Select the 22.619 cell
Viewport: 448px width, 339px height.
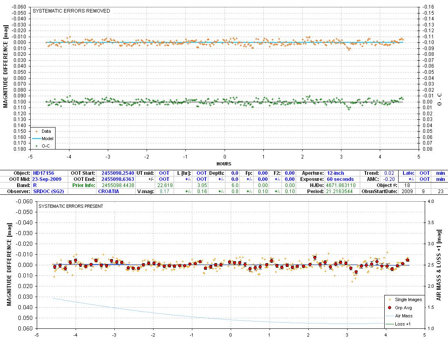pyautogui.click(x=165, y=185)
